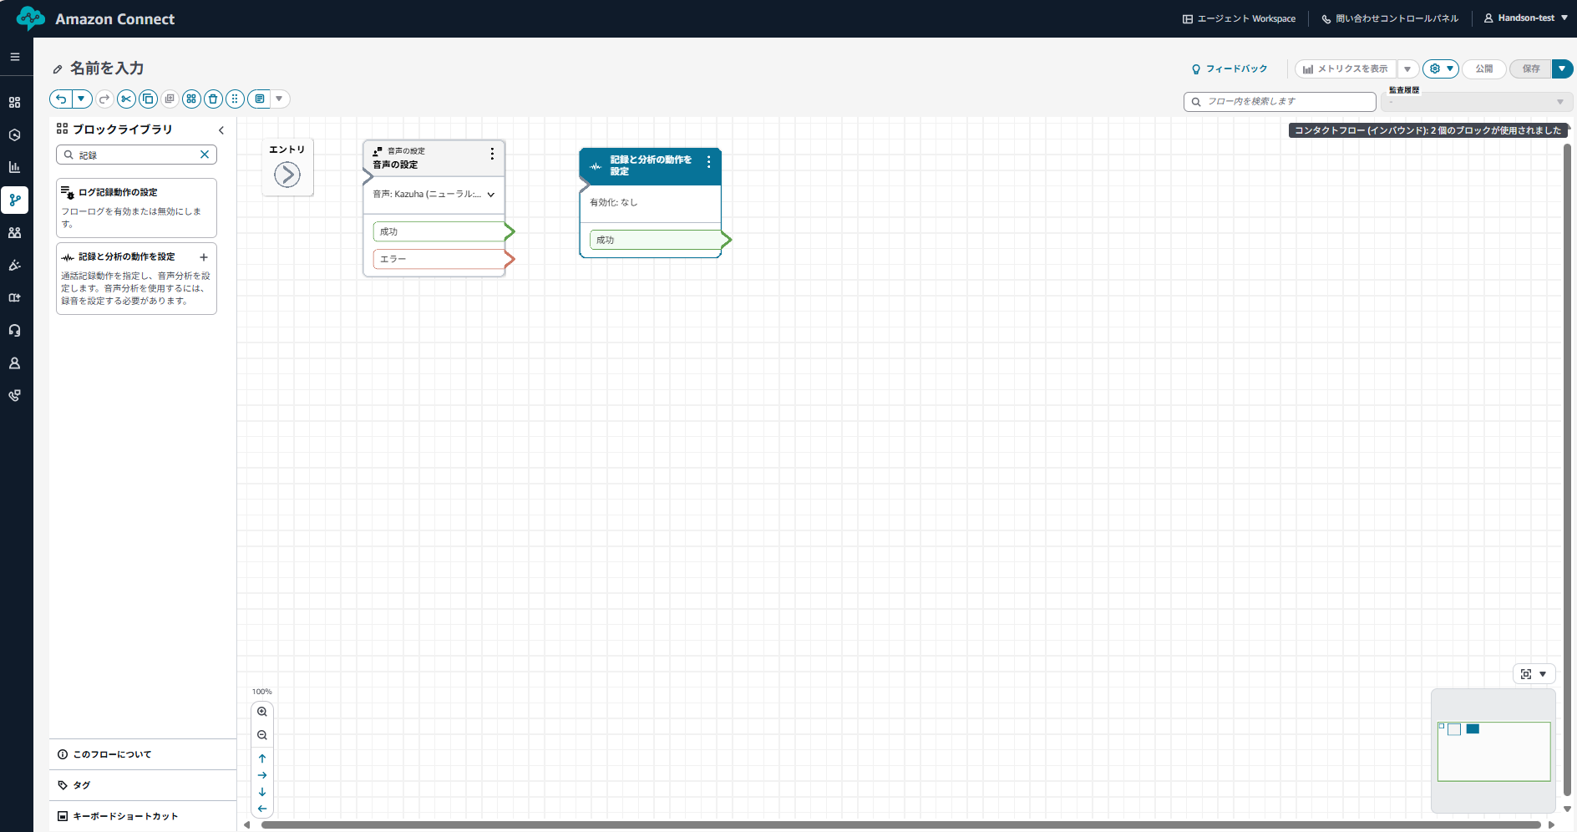Zoom in on the flow canvas
1577x832 pixels.
[262, 712]
